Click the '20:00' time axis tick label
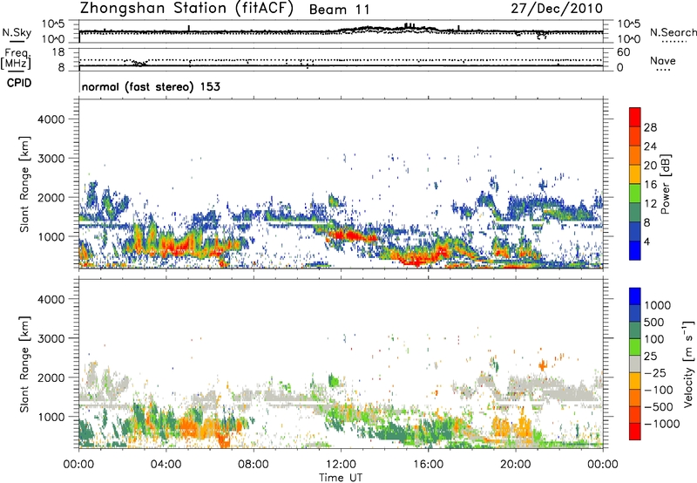 tap(515, 465)
